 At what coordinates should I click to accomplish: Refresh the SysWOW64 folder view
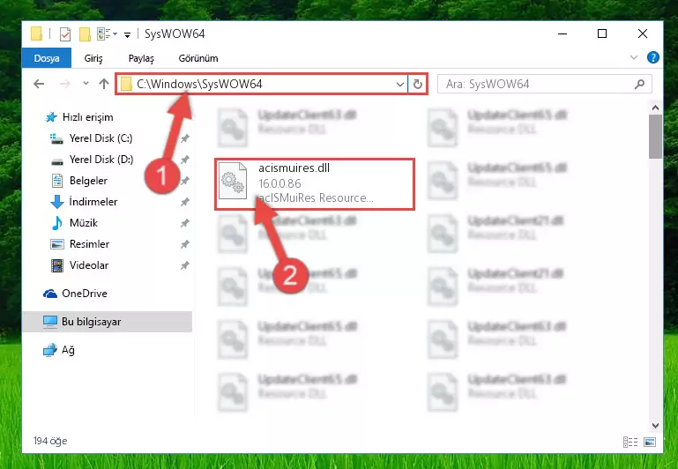[x=417, y=84]
